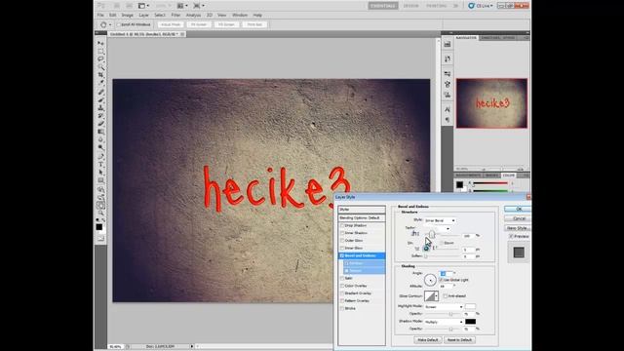
Task: Select the Spot Healing Brush tool
Action: [x=100, y=92]
